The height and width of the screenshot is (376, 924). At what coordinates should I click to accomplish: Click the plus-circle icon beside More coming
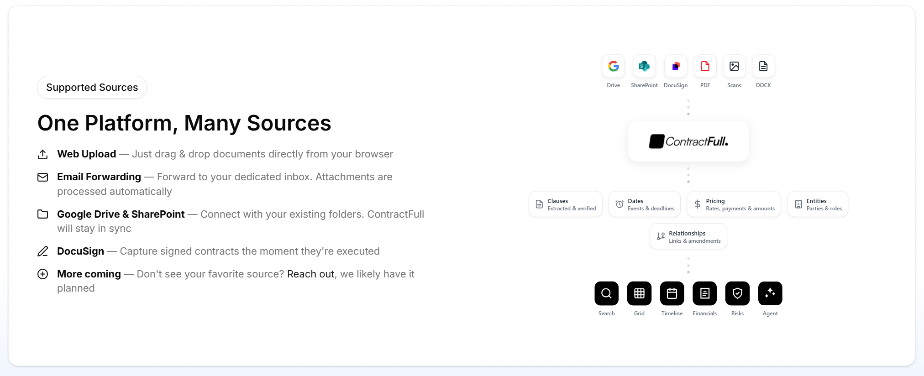42,274
